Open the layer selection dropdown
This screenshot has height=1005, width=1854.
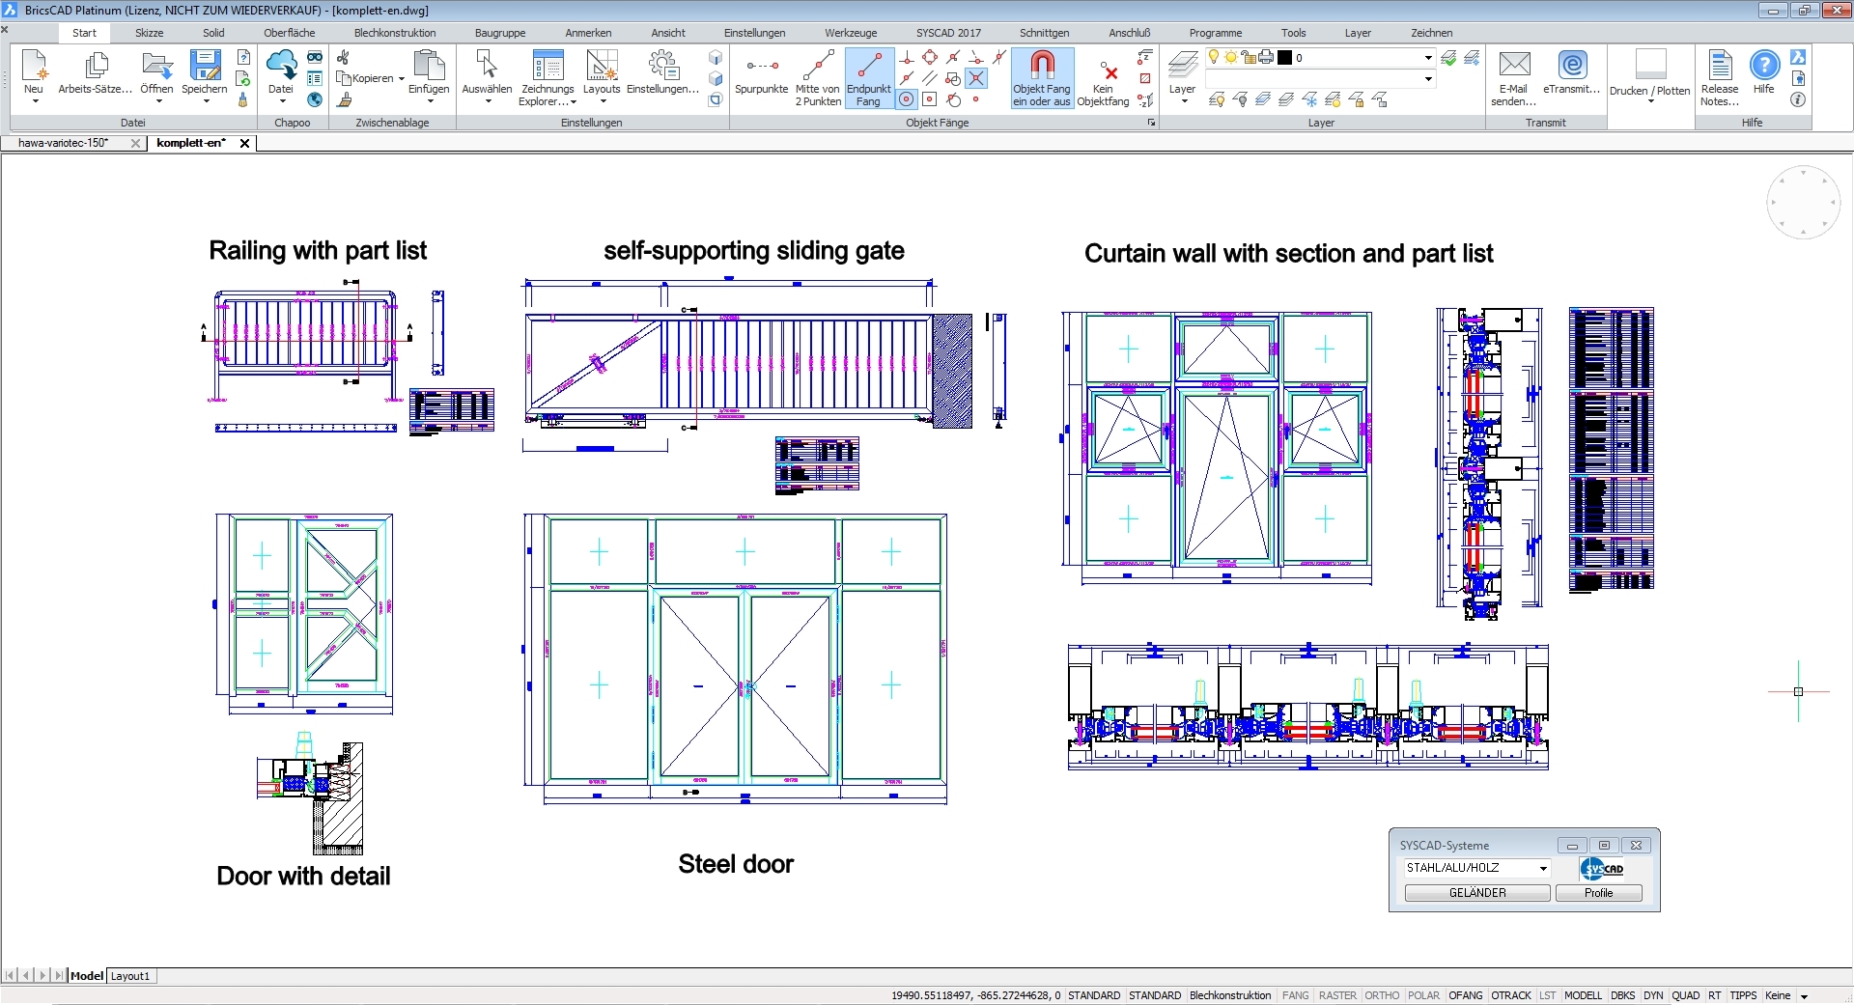pyautogui.click(x=1428, y=58)
